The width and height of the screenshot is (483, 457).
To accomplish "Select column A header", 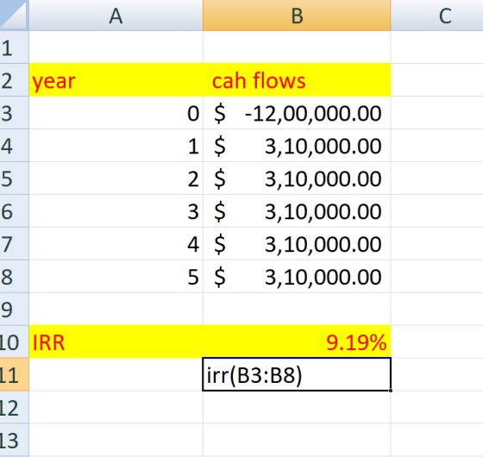I will point(116,16).
